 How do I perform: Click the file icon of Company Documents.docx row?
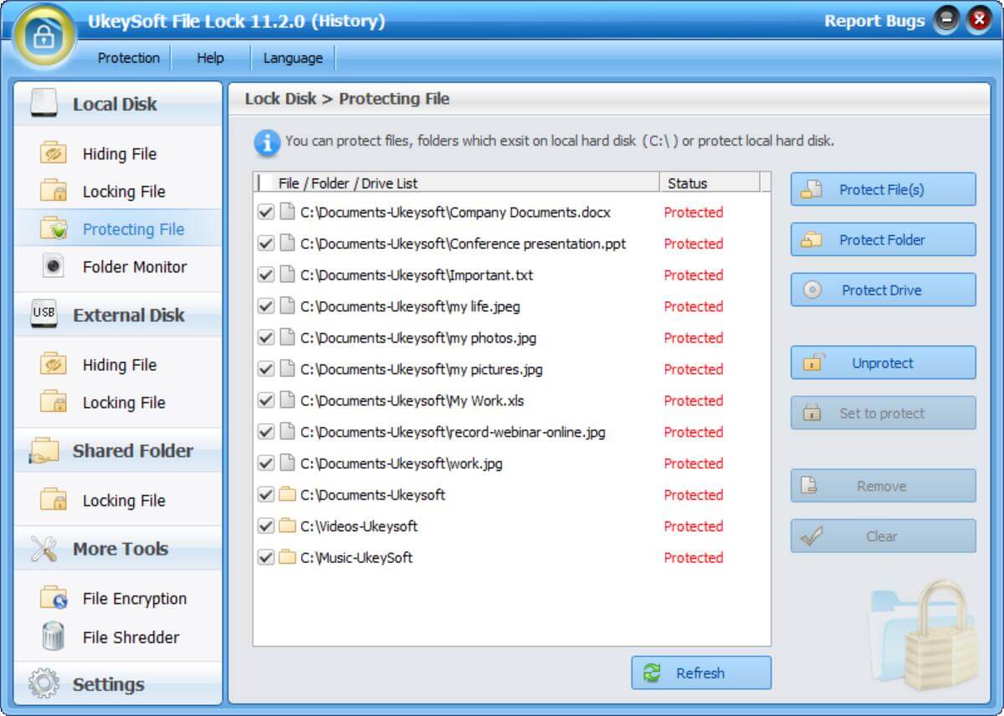pos(287,213)
